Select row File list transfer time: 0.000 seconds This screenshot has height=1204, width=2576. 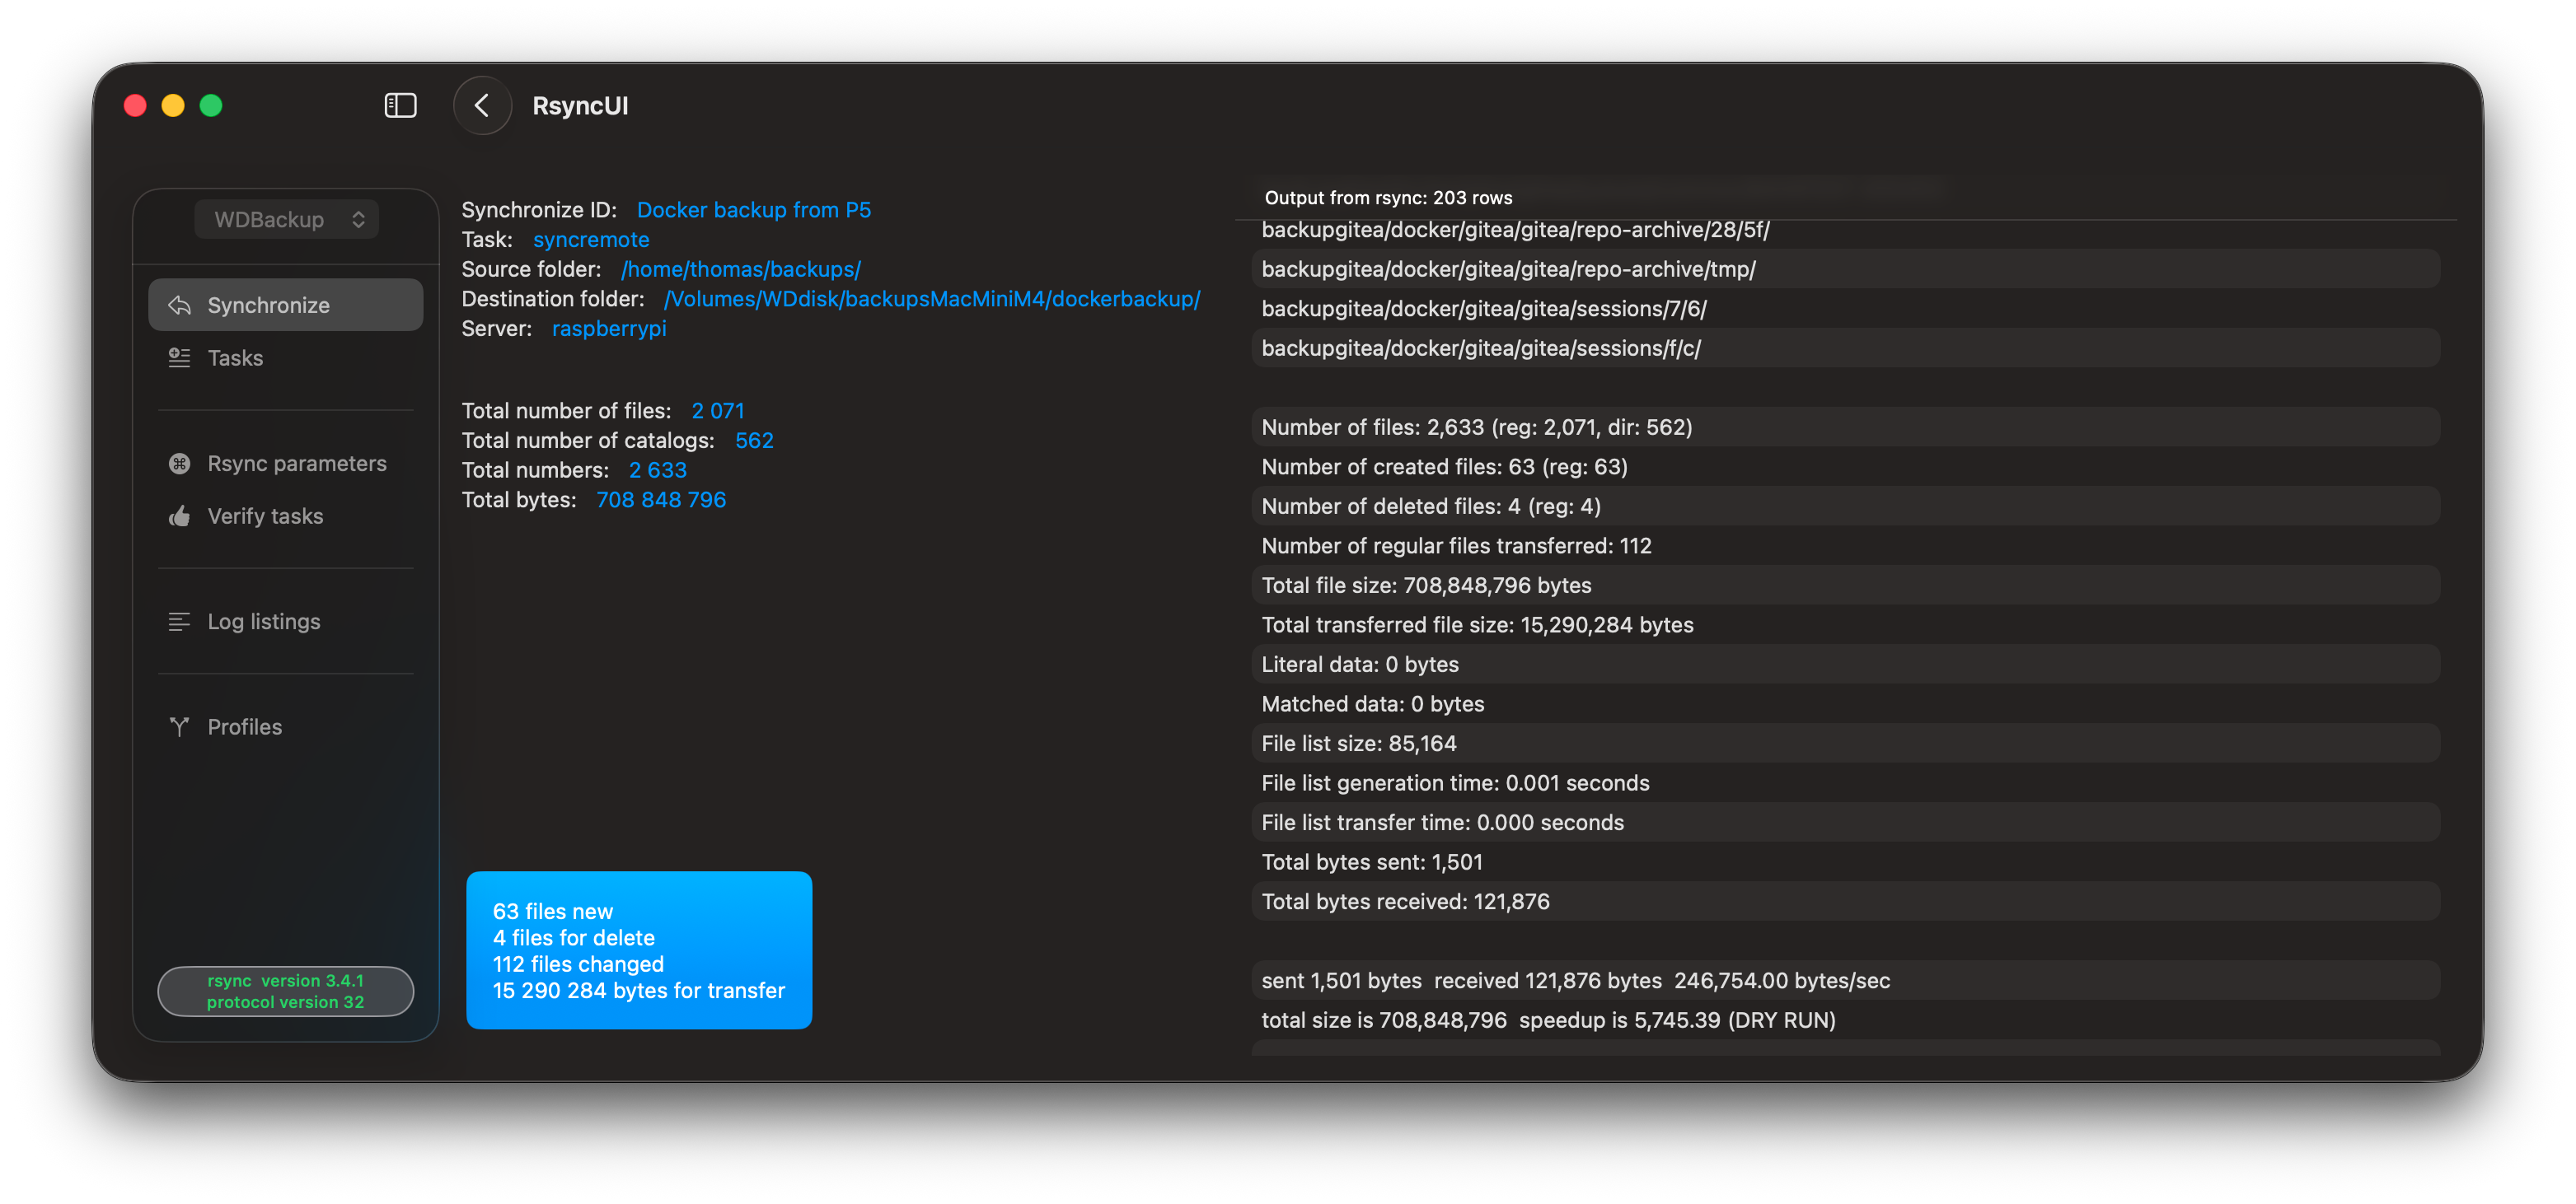point(1845,823)
